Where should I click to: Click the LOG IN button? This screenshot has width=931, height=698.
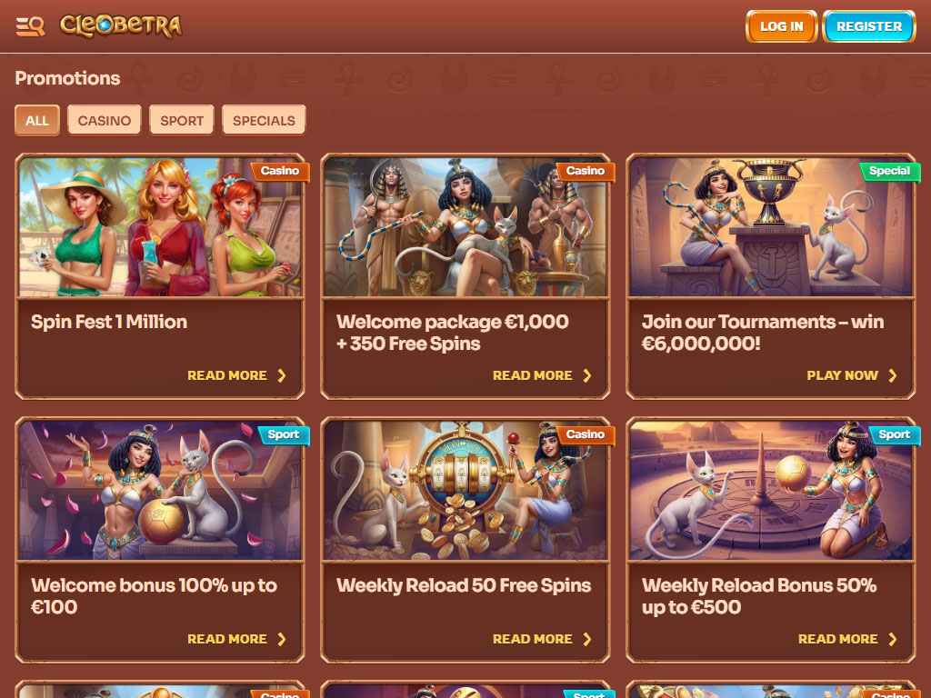(x=781, y=26)
